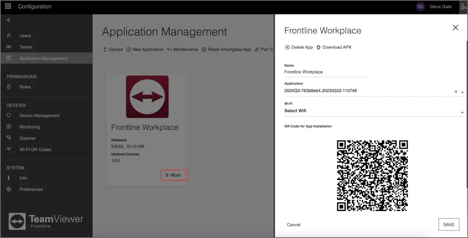Click the Name input field
The image size is (468, 238).
click(326, 72)
